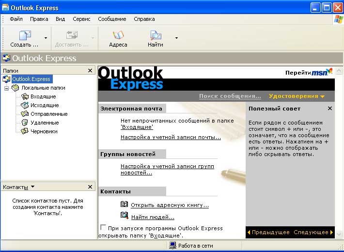344x252 pixels.
Task: Open the Сообщение menu
Action: tap(112, 19)
